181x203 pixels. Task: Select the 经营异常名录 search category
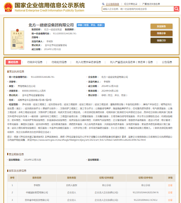coord(131,4)
